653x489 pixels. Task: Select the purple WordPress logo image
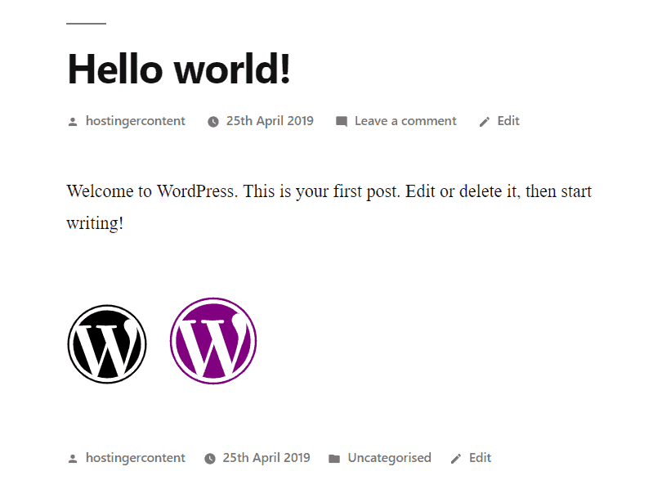[213, 341]
